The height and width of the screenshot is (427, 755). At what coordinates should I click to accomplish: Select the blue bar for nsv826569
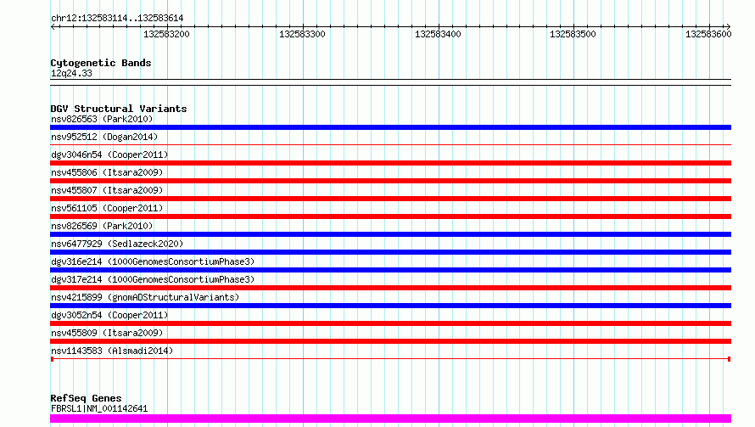[390, 234]
